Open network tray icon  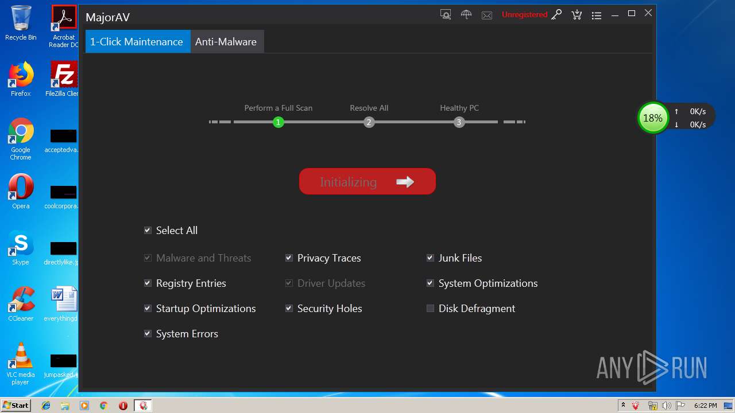[652, 406]
